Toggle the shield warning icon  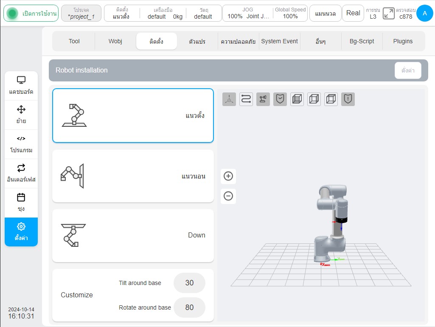[x=348, y=99]
